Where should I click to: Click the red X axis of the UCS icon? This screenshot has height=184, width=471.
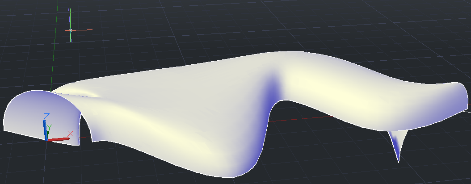point(59,139)
